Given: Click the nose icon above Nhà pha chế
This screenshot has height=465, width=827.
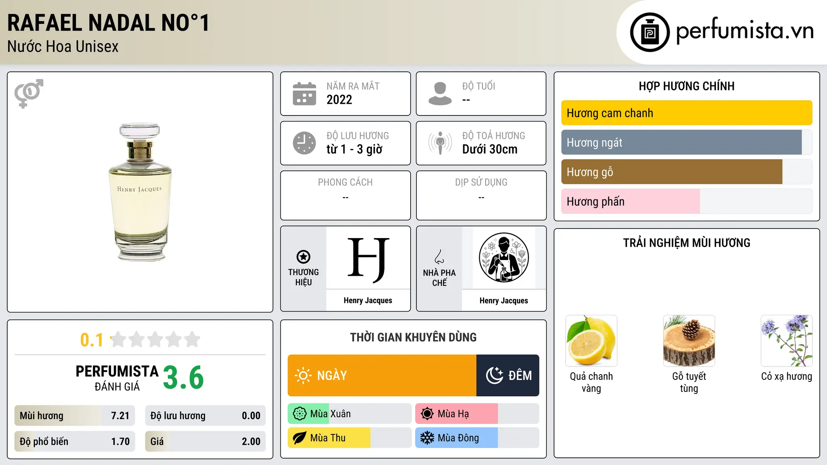Looking at the screenshot, I should click(x=439, y=257).
